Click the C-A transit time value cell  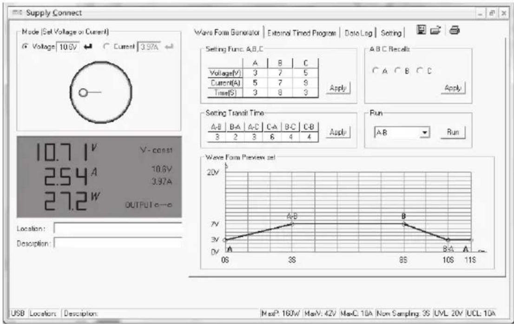[272, 137]
